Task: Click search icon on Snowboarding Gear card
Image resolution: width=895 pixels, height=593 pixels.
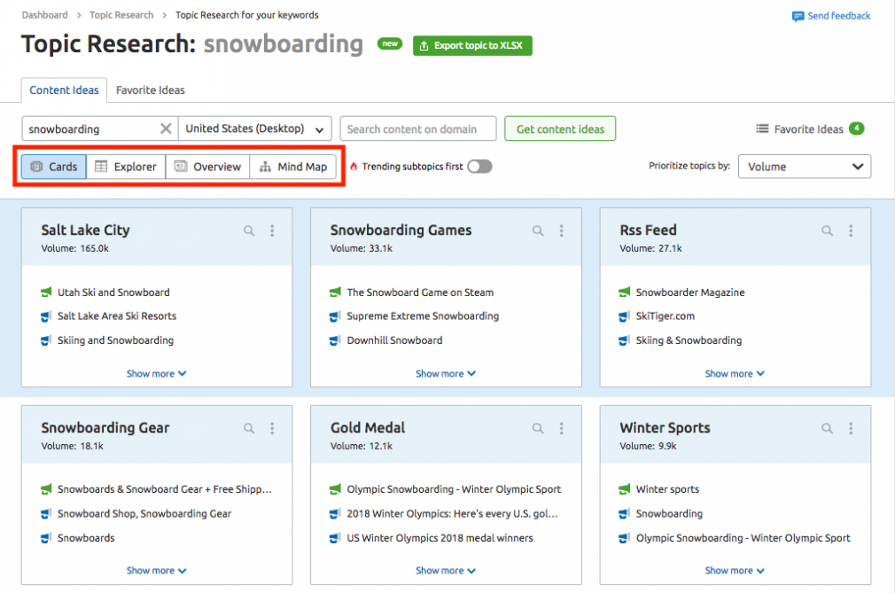Action: (x=249, y=428)
